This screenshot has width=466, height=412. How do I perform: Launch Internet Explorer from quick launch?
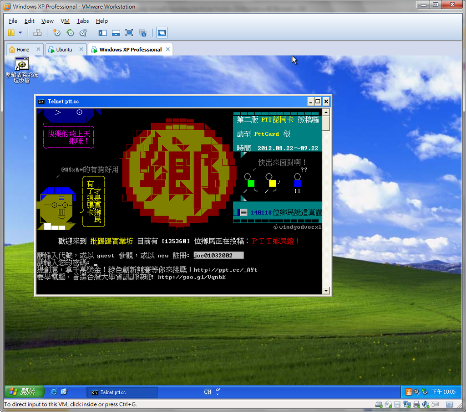tap(54, 392)
